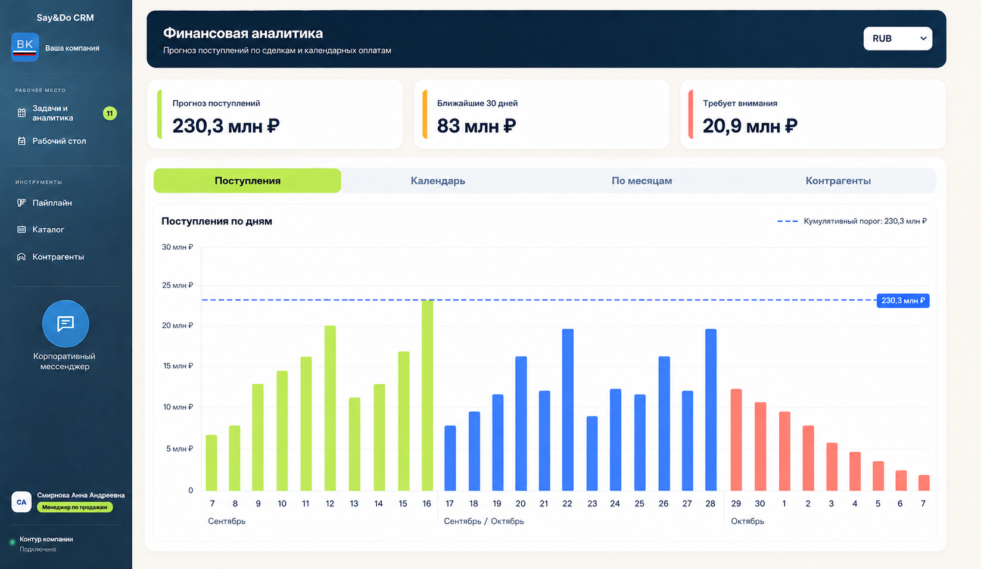
Task: Click the Требует внимания card
Action: click(x=813, y=114)
